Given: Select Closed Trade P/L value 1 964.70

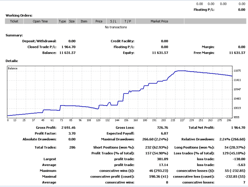Looking at the screenshot, I should coord(69,47).
